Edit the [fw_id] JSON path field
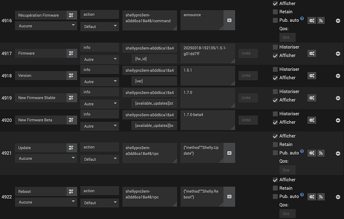This screenshot has height=219, width=344. pyautogui.click(x=154, y=59)
